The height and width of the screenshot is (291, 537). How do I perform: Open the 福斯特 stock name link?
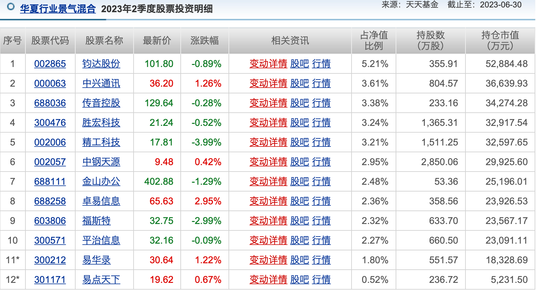(x=96, y=221)
